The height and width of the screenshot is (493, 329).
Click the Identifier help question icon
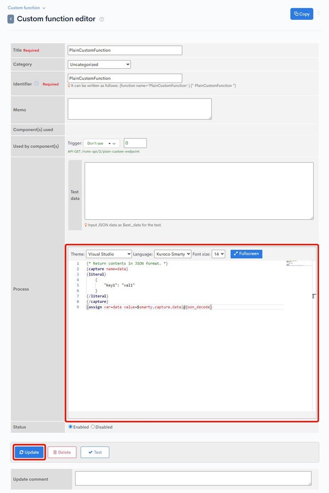37,84
